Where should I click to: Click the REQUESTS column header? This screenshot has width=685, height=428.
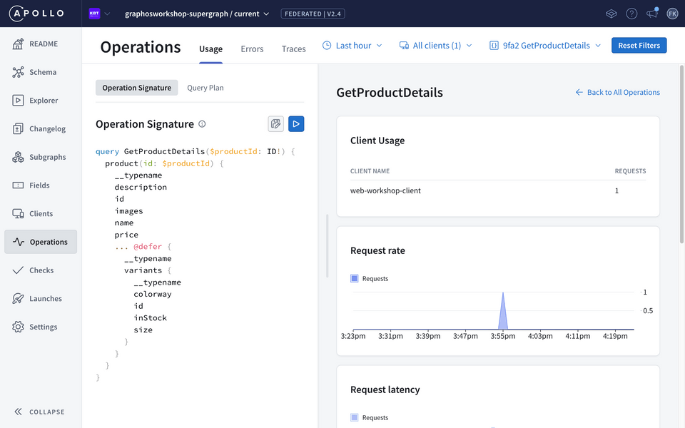tap(630, 171)
